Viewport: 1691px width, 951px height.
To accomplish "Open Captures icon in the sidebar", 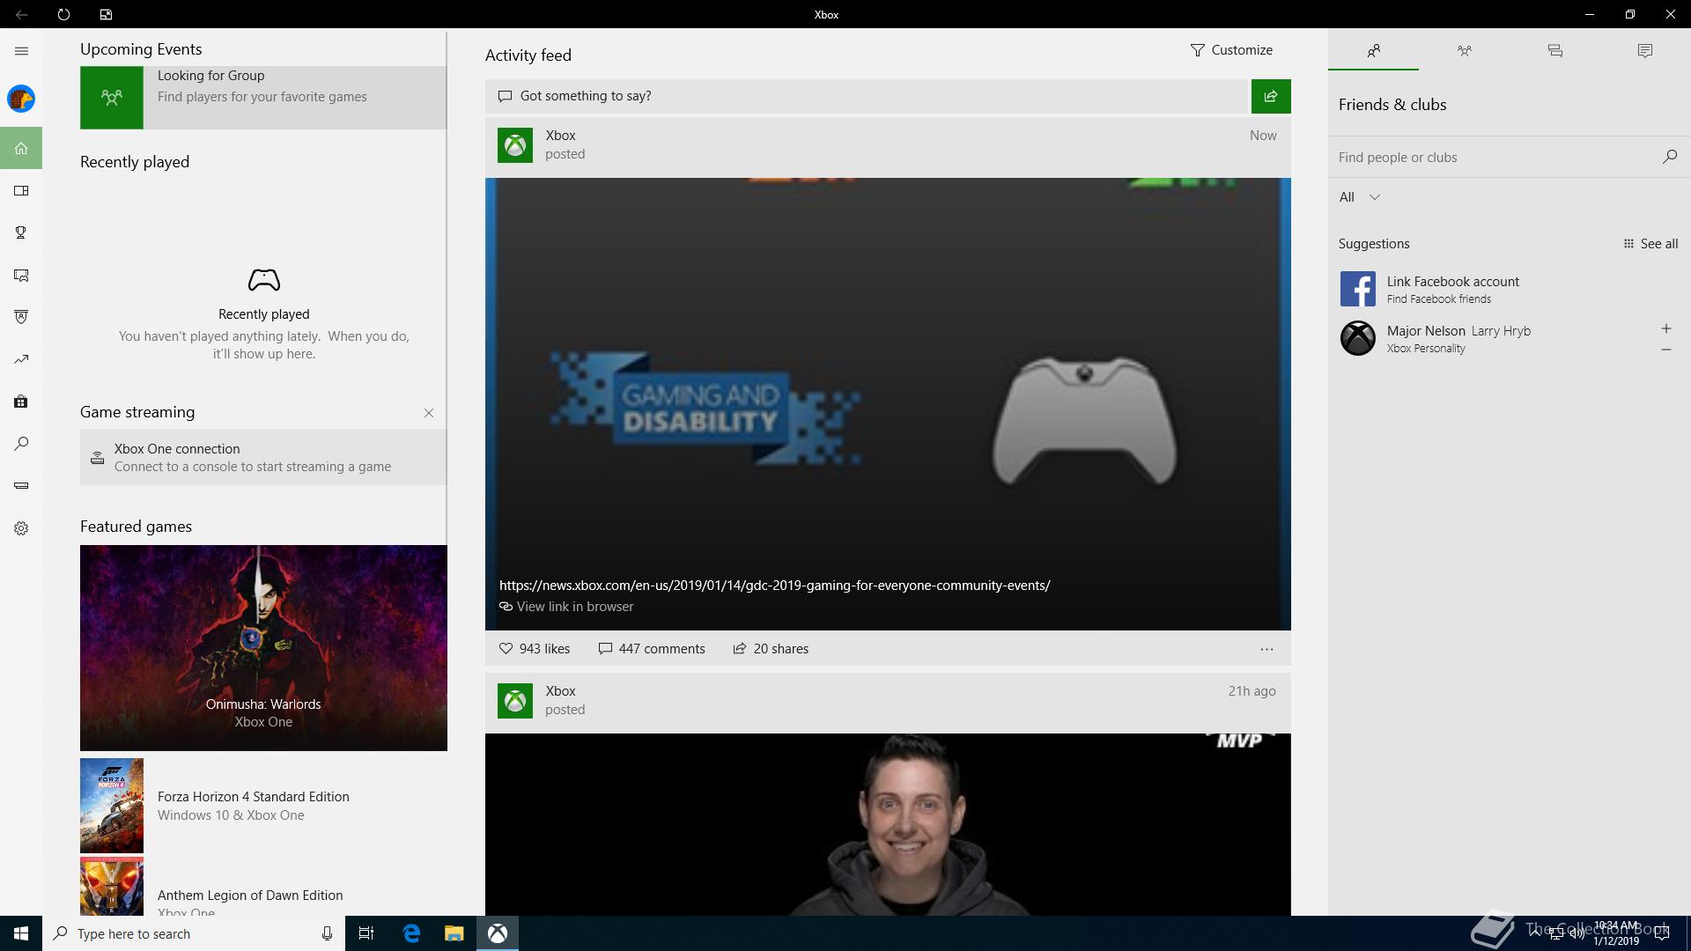I will [21, 275].
